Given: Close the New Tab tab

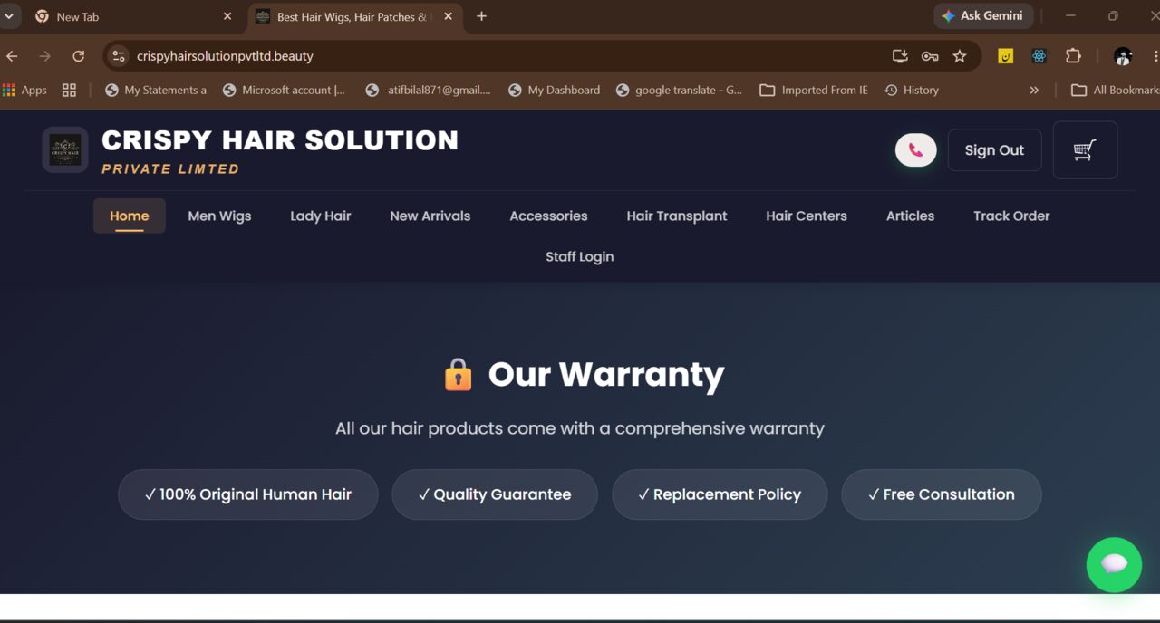Looking at the screenshot, I should [x=227, y=16].
